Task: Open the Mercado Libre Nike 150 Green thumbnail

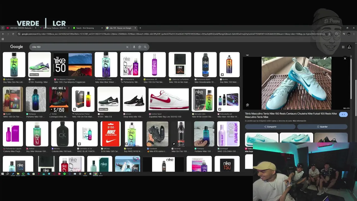Action: coord(203,99)
